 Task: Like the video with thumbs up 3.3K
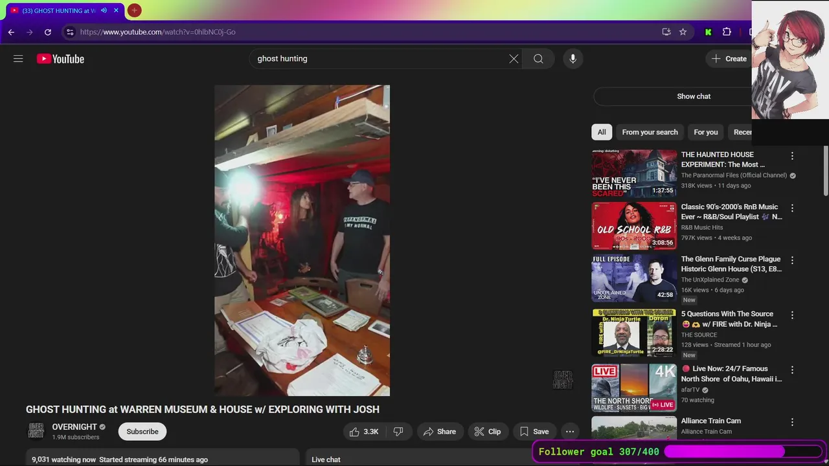tap(363, 432)
